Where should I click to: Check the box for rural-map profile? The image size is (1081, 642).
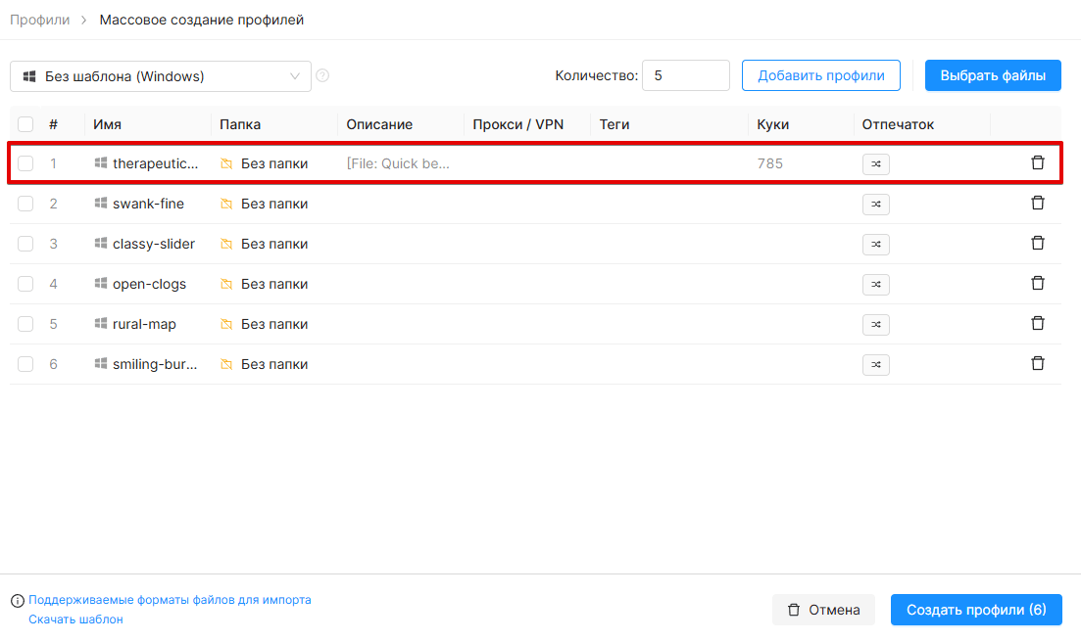point(25,324)
